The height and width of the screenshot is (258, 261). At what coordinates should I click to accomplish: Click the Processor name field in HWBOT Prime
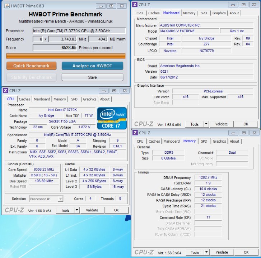point(79,31)
